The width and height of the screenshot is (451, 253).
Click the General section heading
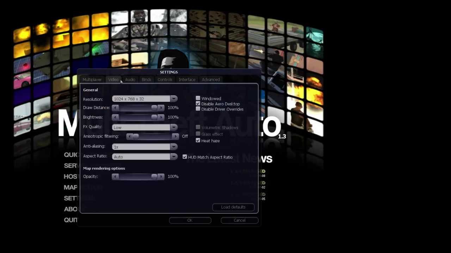coord(91,90)
